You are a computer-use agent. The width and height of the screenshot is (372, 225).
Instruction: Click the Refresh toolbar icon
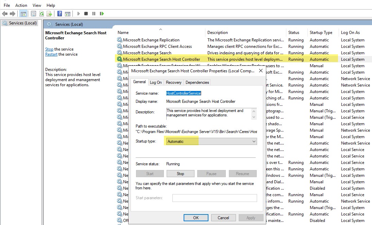(x=41, y=14)
